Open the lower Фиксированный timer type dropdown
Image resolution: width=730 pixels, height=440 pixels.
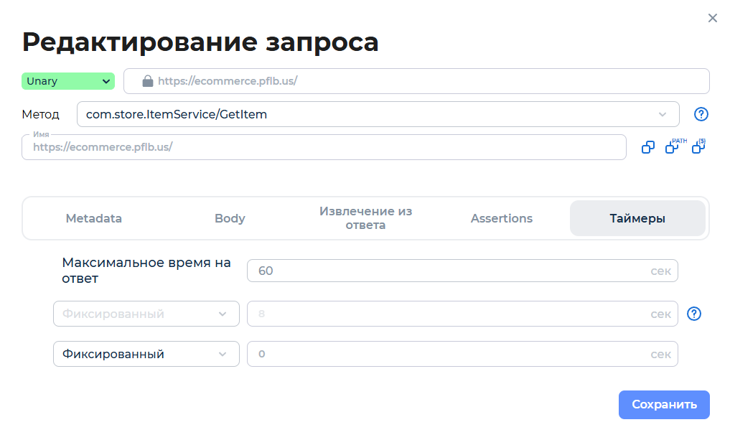click(x=146, y=353)
